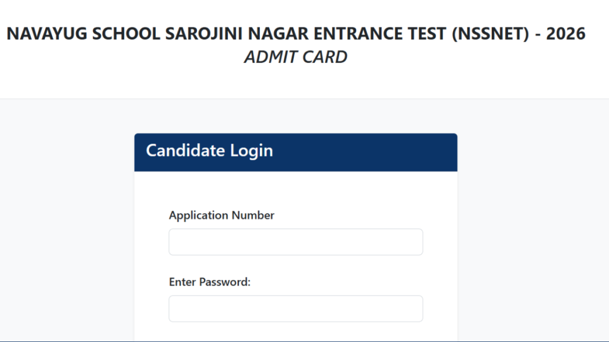Click the year "2026" in the title
Image resolution: width=609 pixels, height=342 pixels.
tap(566, 34)
